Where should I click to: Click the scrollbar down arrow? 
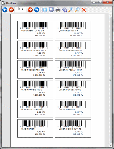[110, 145]
